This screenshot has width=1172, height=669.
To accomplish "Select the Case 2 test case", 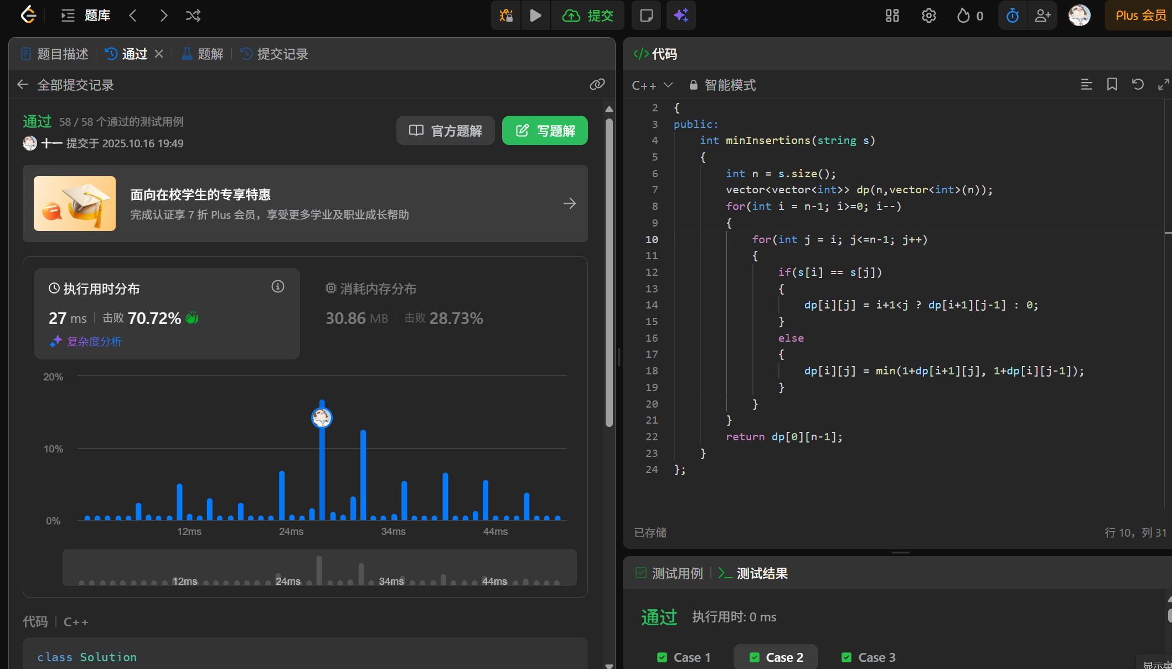I will coord(776,657).
